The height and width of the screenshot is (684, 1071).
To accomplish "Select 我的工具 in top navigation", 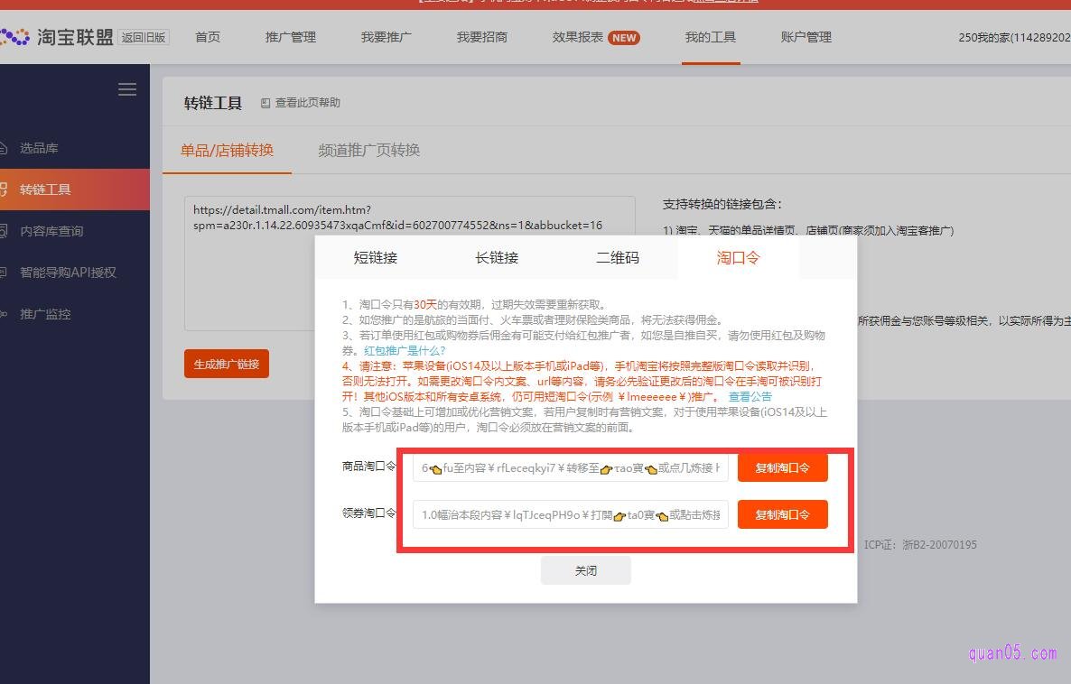I will [711, 37].
